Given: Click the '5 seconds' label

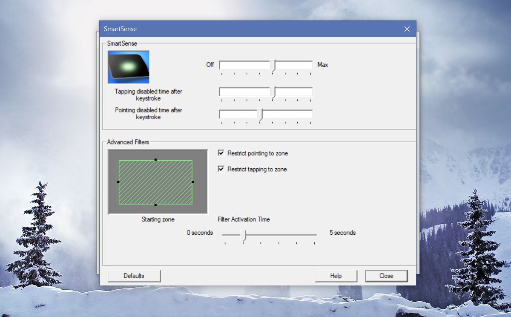Looking at the screenshot, I should click(342, 233).
